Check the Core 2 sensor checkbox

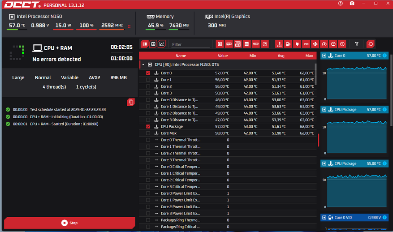tap(148, 86)
